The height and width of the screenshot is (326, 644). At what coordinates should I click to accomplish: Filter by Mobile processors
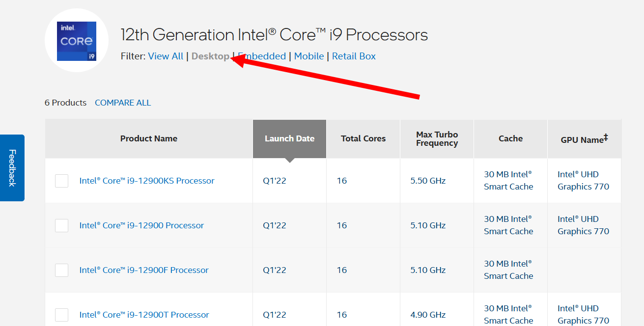pyautogui.click(x=309, y=56)
